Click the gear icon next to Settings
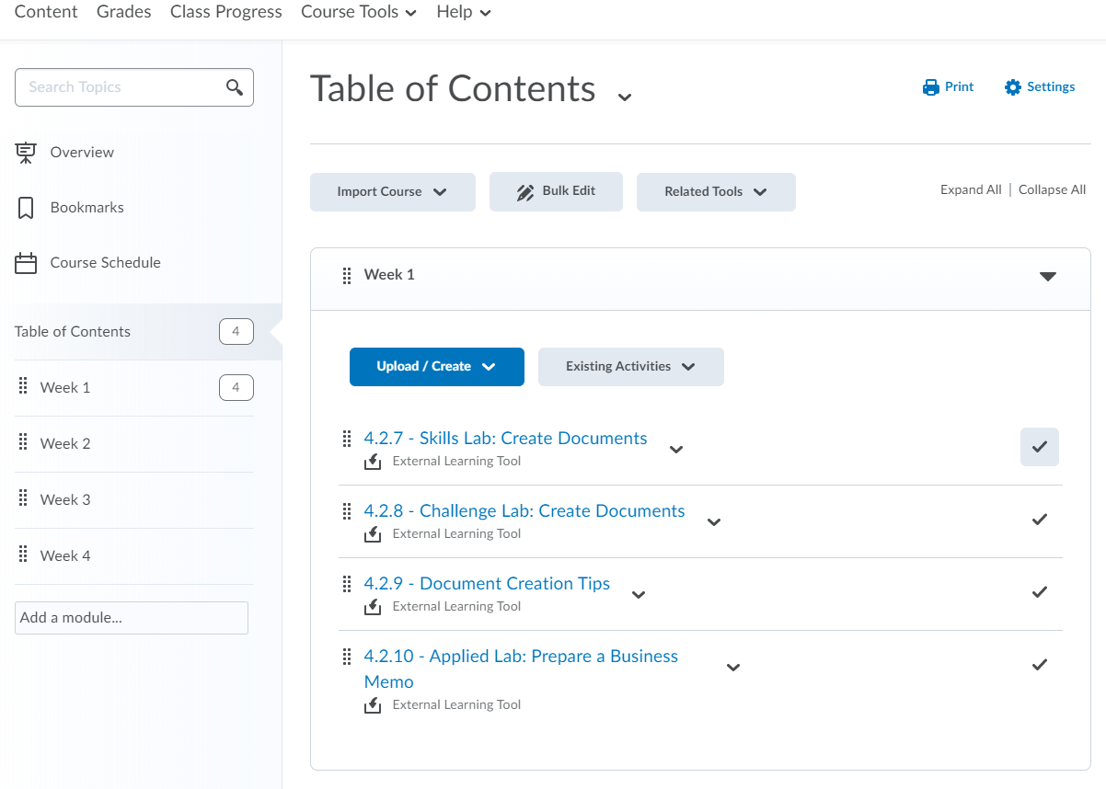Viewport: 1106px width, 789px height. tap(1013, 87)
